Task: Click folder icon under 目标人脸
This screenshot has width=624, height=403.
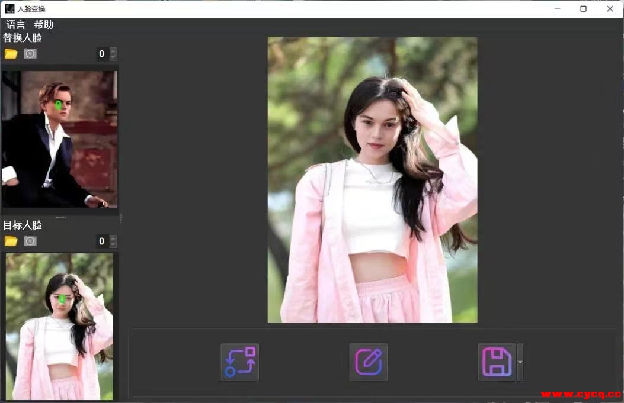Action: coord(11,241)
